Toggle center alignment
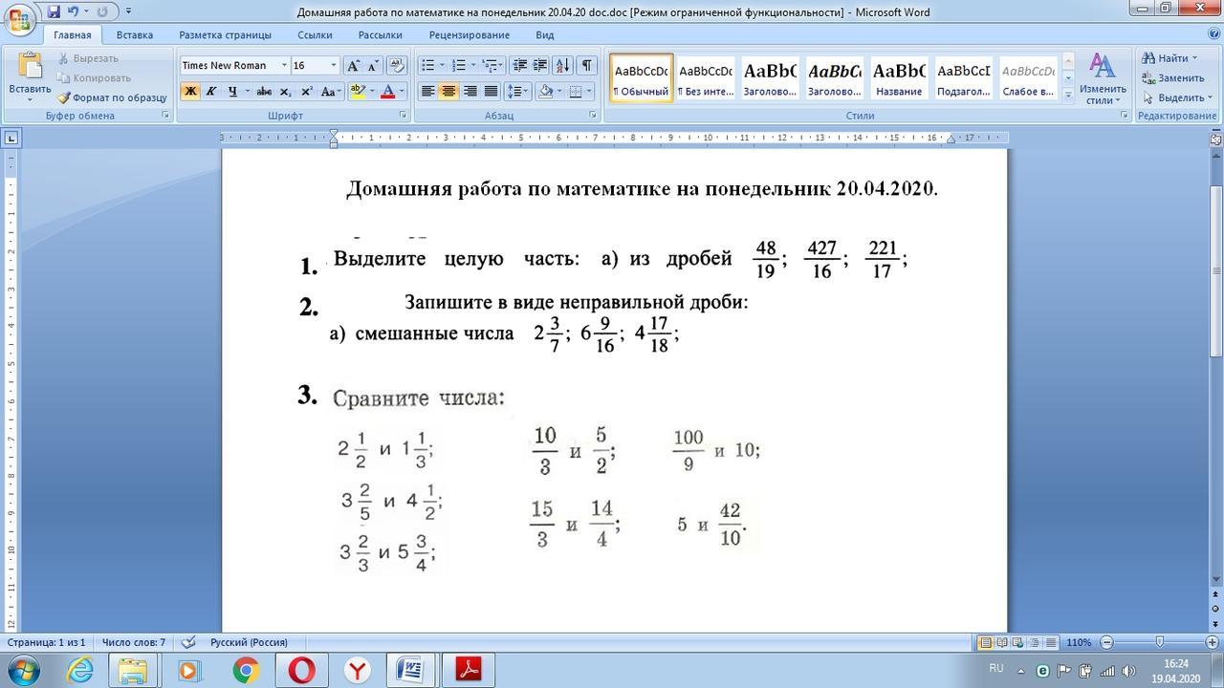1224x688 pixels. tap(448, 92)
